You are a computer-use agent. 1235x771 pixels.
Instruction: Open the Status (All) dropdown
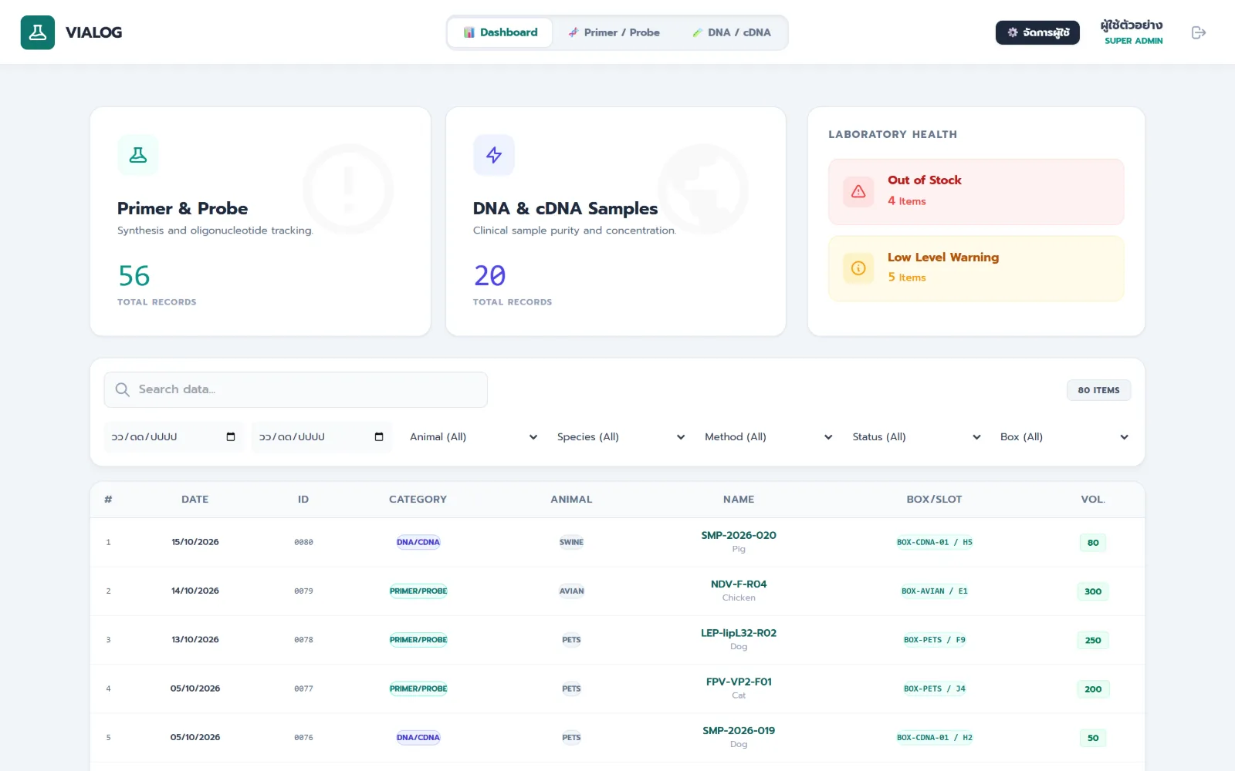916,436
